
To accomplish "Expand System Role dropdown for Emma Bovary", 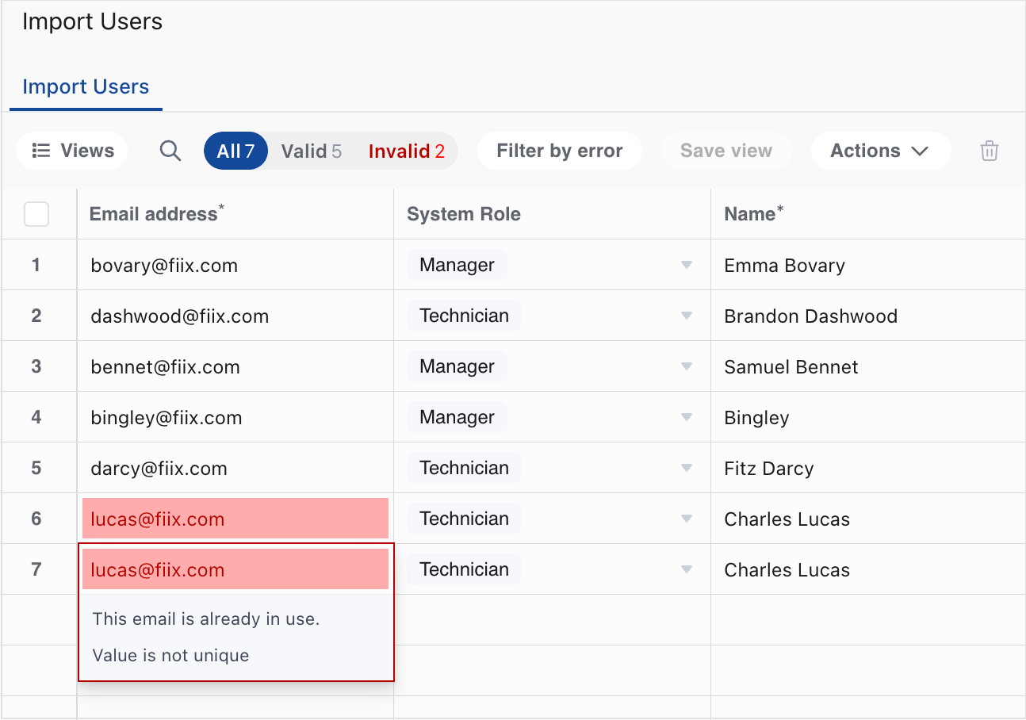I will (x=687, y=265).
